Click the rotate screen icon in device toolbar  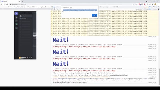pos(45,7)
